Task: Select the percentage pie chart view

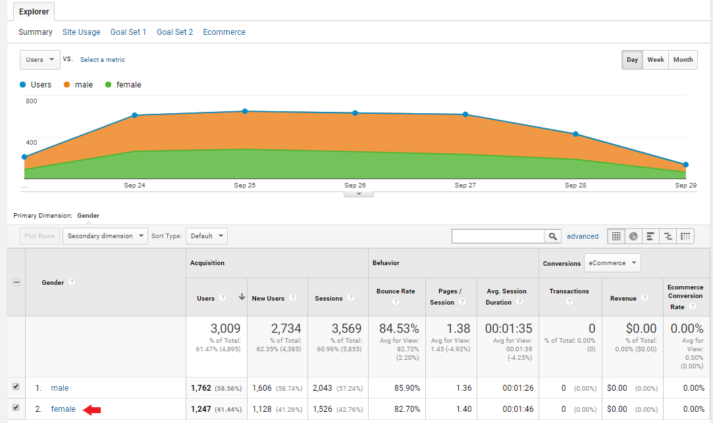Action: [x=633, y=236]
